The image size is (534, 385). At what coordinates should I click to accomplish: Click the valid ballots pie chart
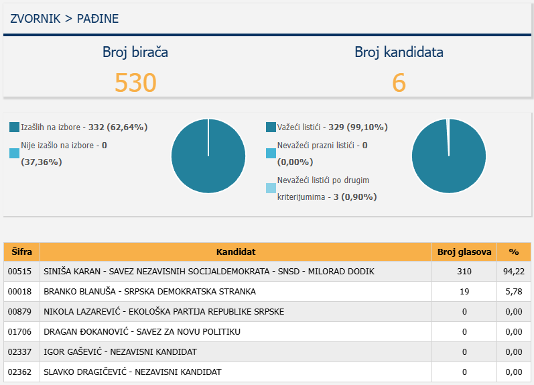448,156
